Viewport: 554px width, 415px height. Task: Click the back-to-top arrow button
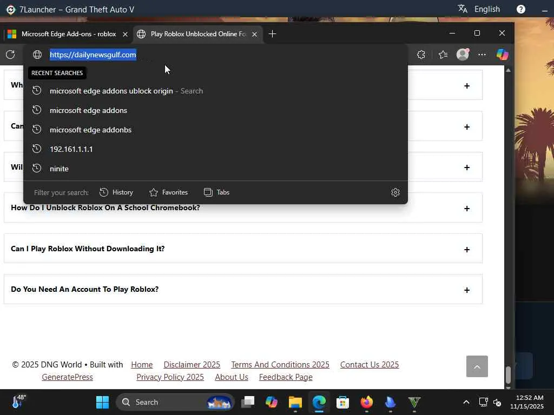[x=477, y=367]
